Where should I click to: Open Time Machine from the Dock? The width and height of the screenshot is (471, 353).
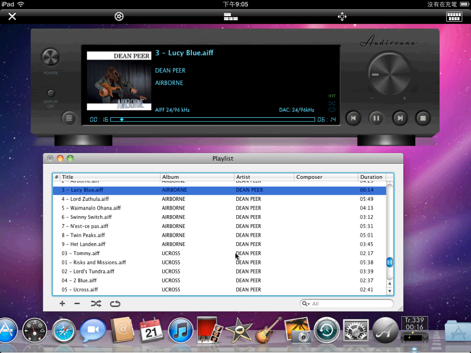tap(327, 330)
